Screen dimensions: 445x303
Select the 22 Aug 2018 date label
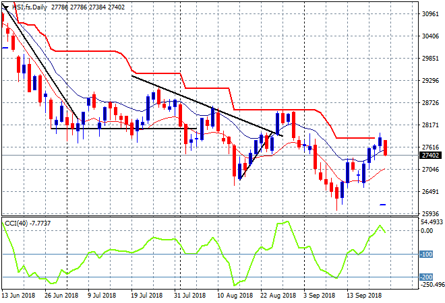[278, 296]
